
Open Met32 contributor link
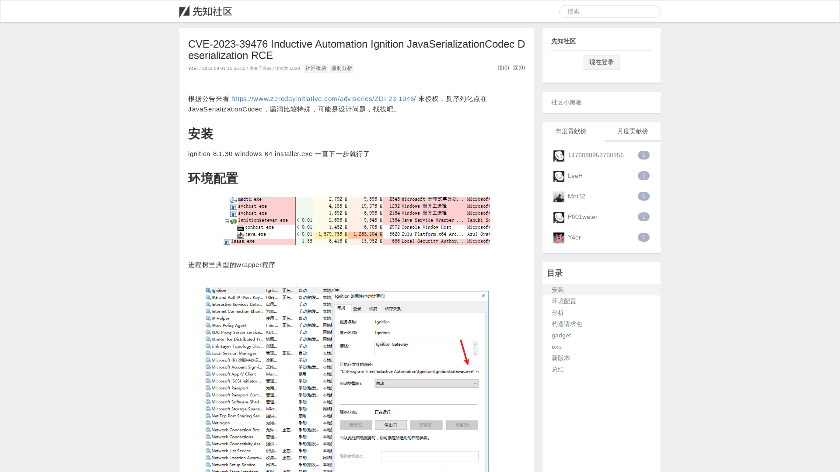click(576, 196)
